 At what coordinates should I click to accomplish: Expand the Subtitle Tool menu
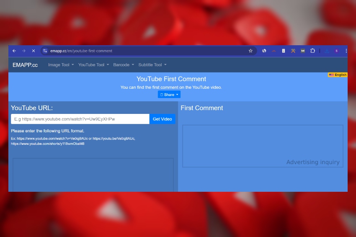click(x=152, y=65)
